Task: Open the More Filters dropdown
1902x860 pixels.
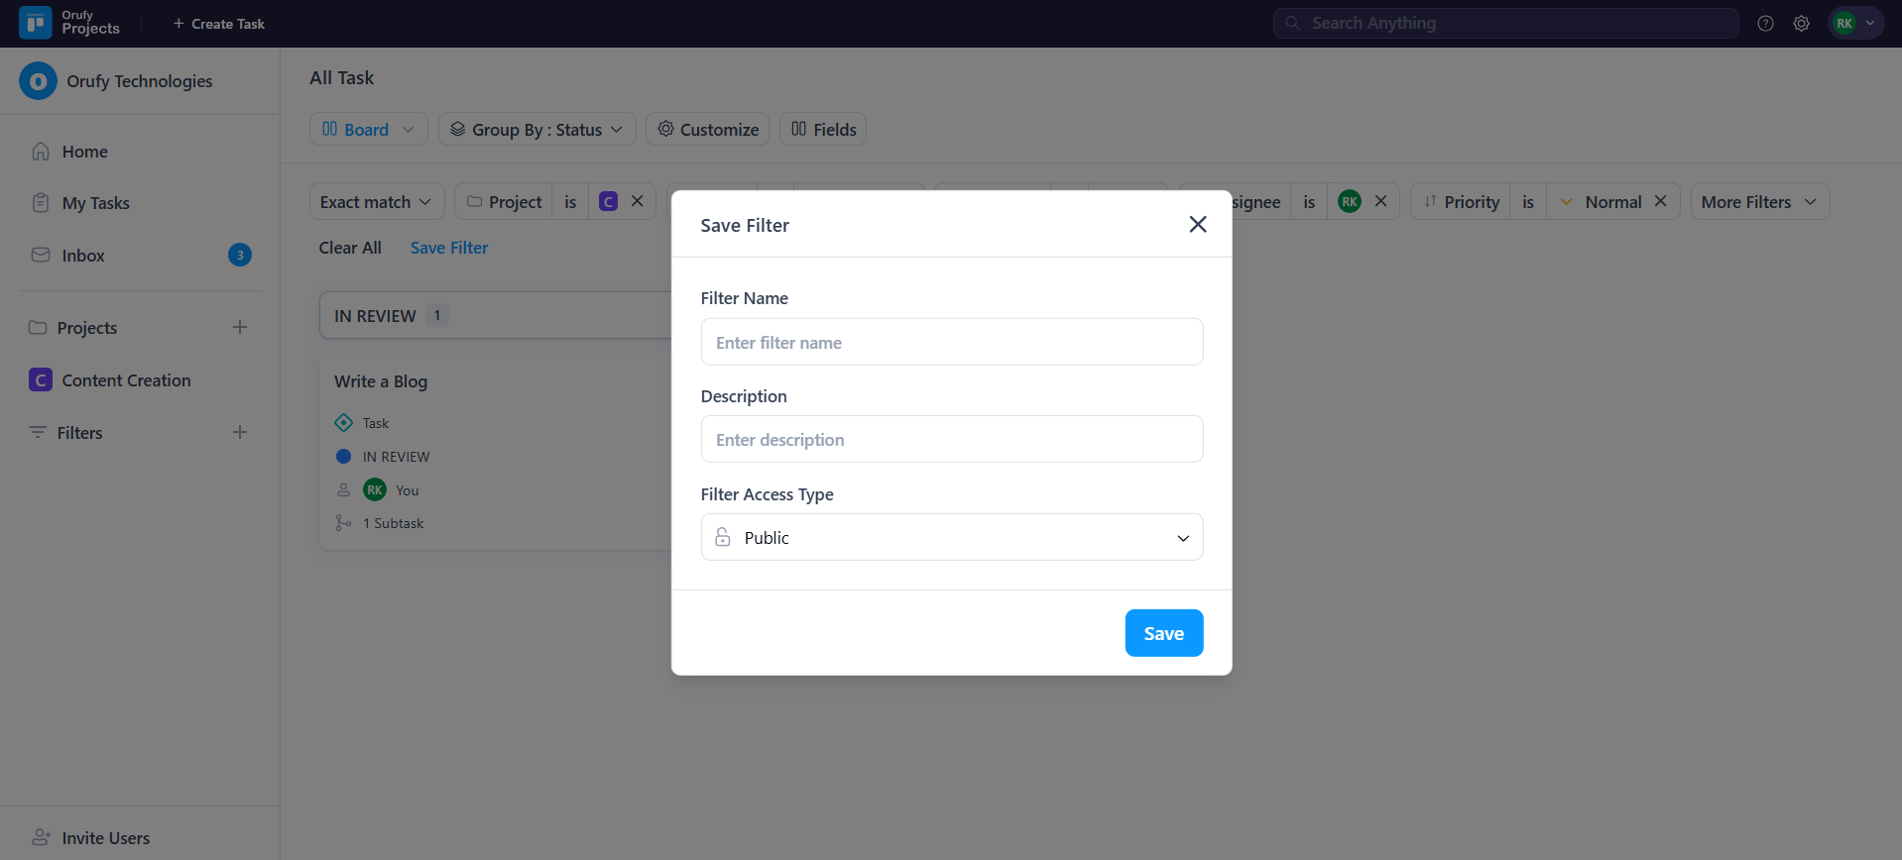Action: pyautogui.click(x=1758, y=202)
